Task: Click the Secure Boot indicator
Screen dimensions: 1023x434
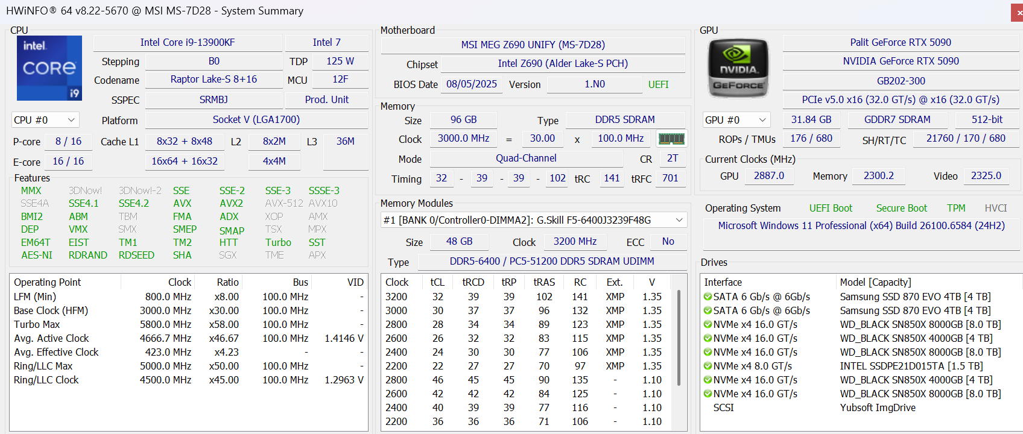Action: [901, 208]
